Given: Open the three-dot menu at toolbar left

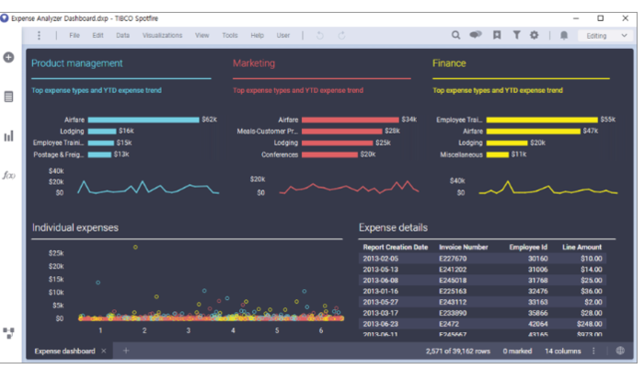Looking at the screenshot, I should (39, 35).
